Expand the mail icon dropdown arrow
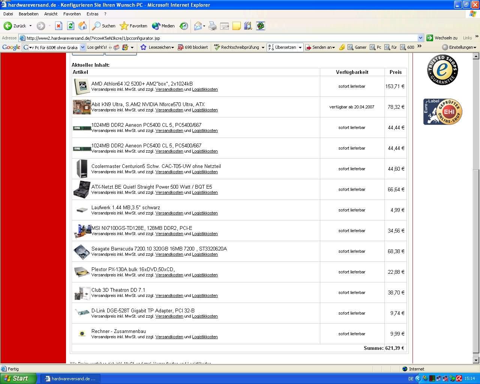The height and width of the screenshot is (384, 480). coord(204,26)
